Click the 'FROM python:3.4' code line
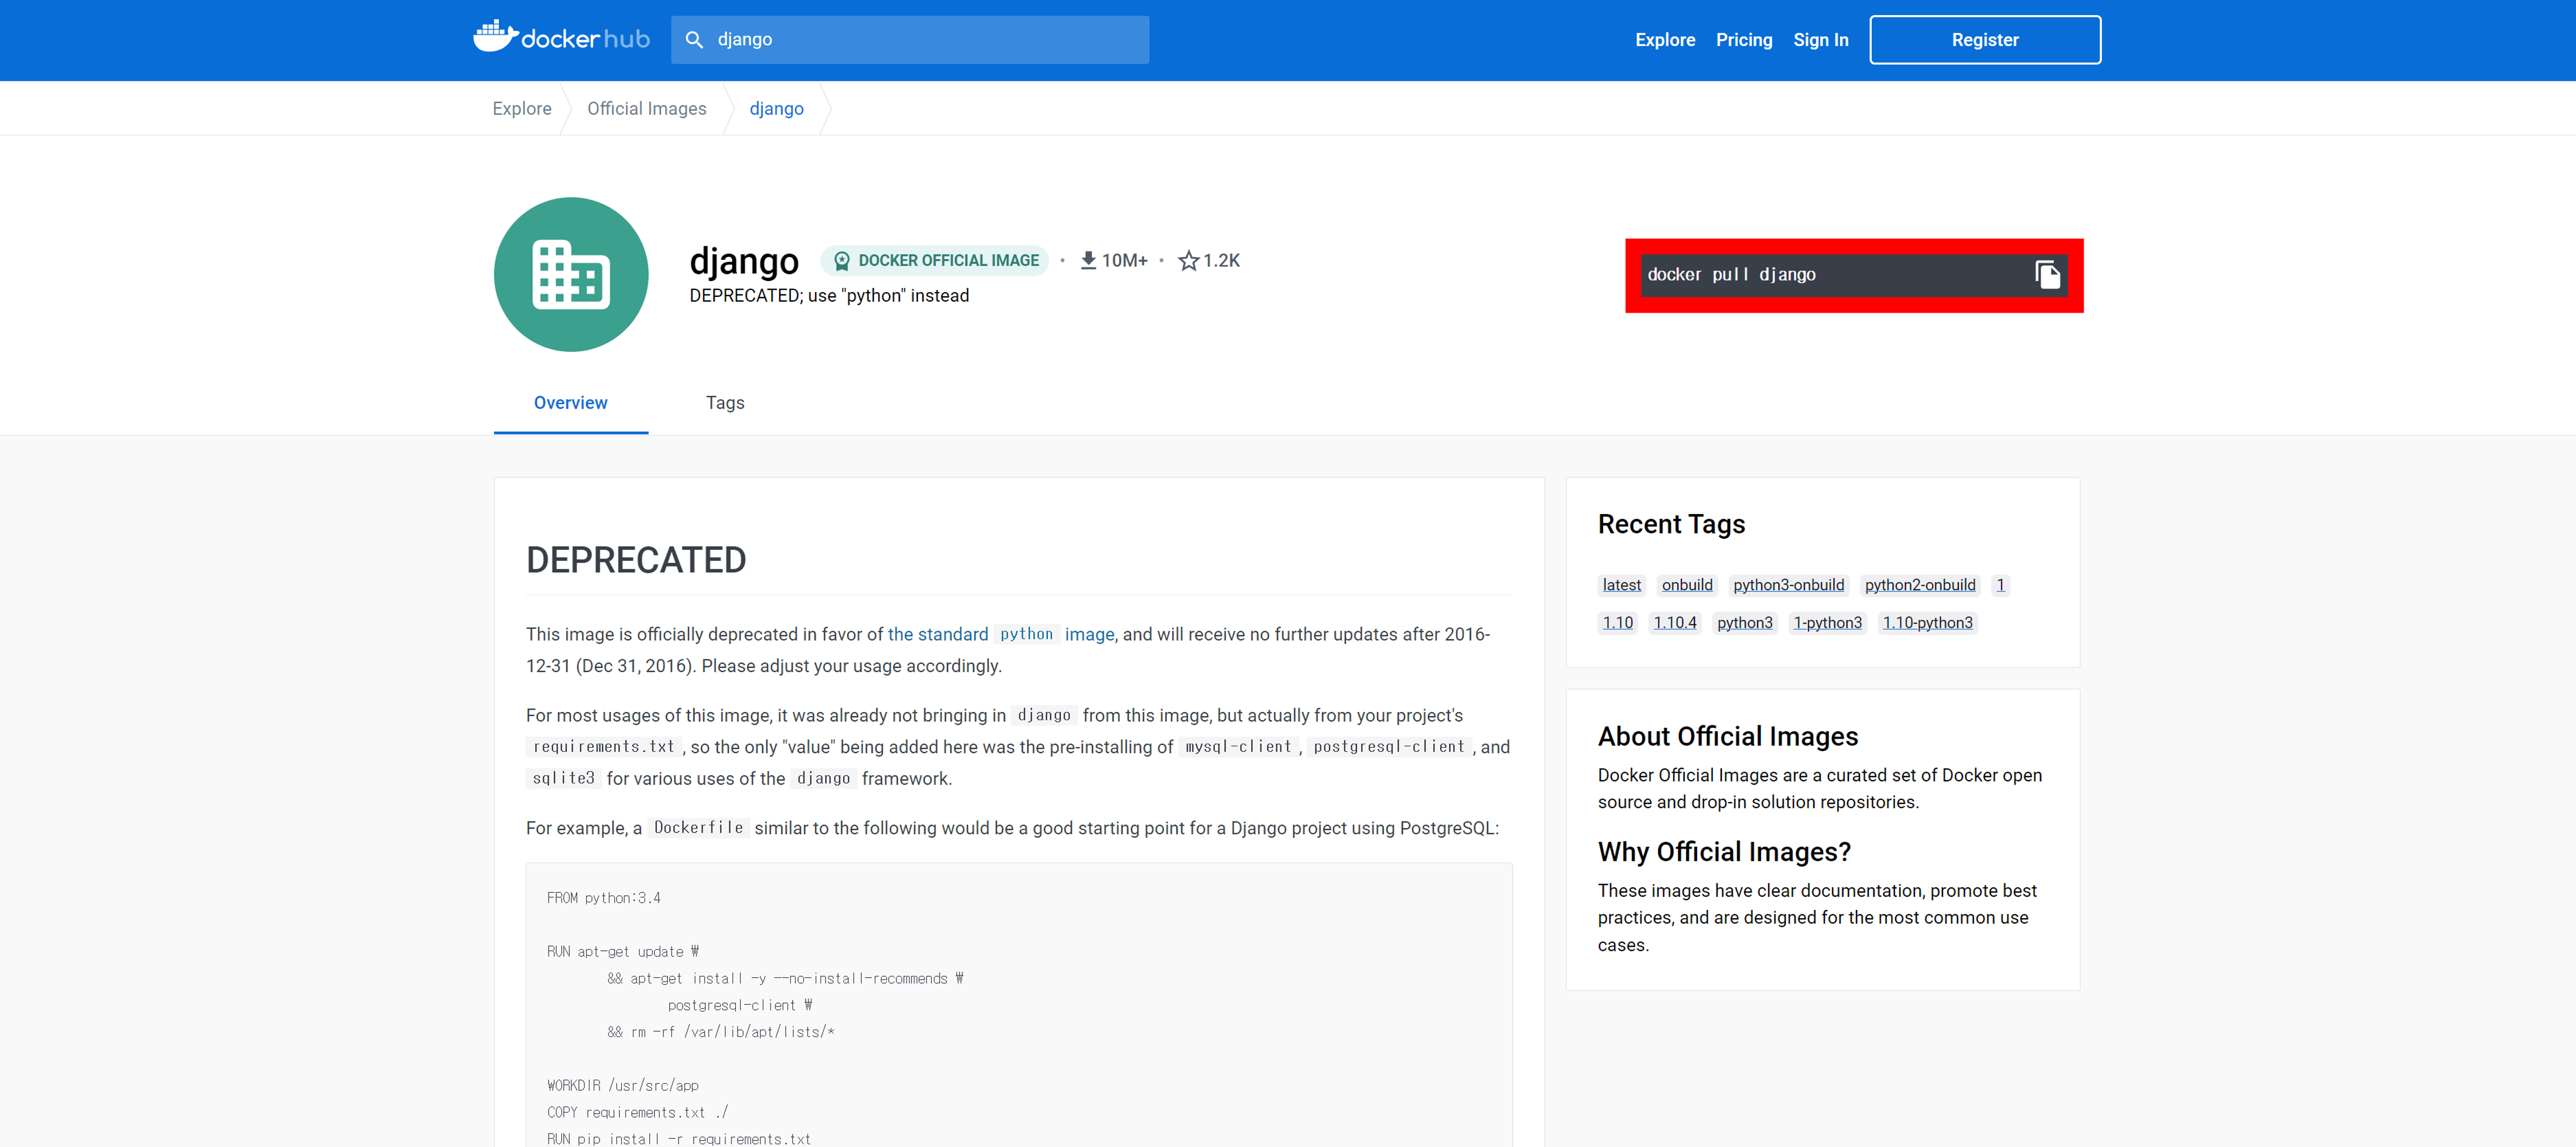 tap(604, 898)
